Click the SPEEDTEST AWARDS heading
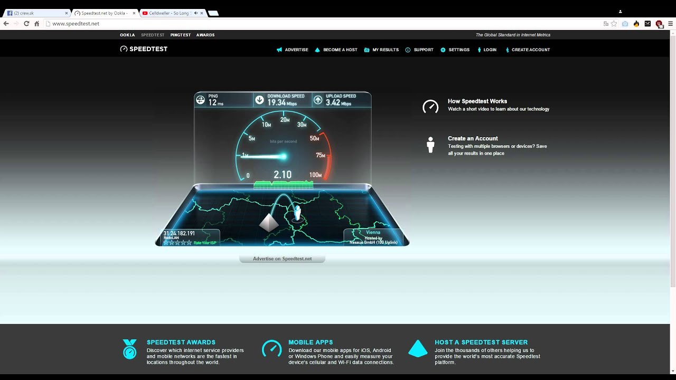Image resolution: width=676 pixels, height=380 pixels. pyautogui.click(x=181, y=343)
